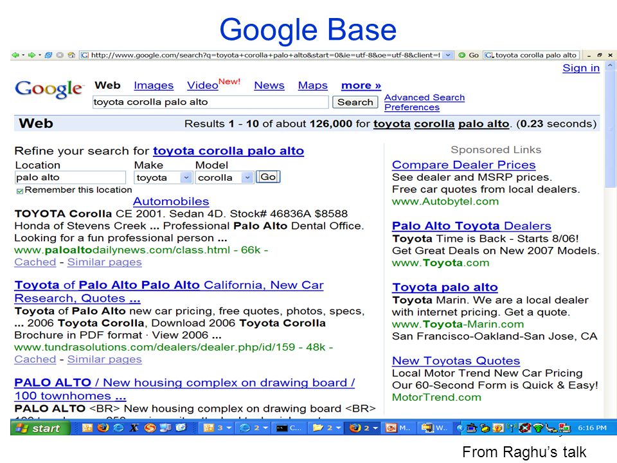Click the network computers tray icon
Image resolution: width=617 pixels, height=463 pixels.
coord(565,428)
